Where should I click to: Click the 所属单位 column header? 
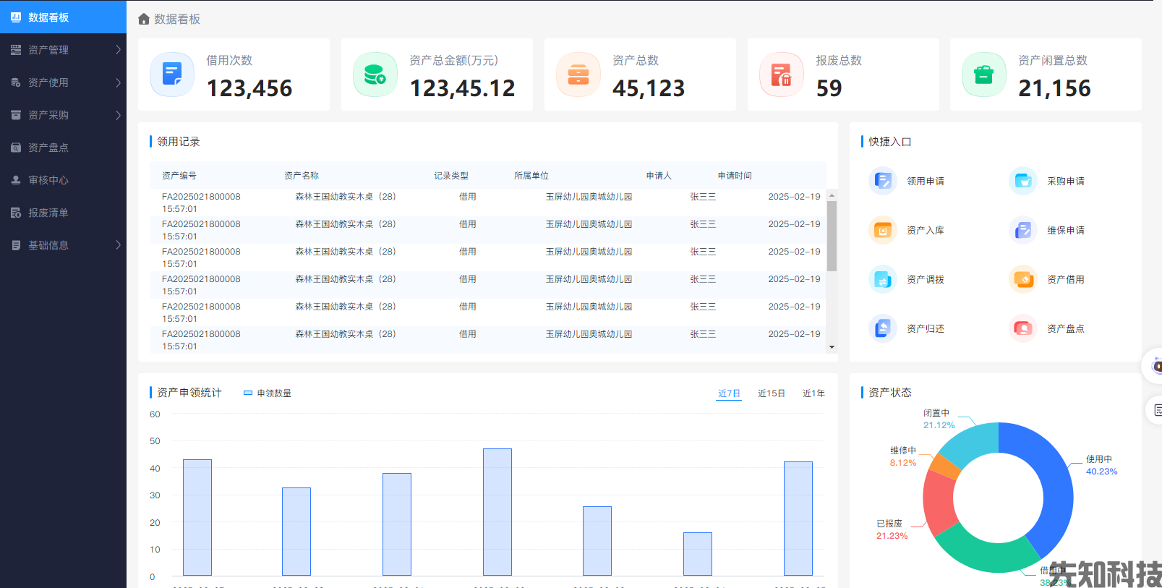coord(531,176)
